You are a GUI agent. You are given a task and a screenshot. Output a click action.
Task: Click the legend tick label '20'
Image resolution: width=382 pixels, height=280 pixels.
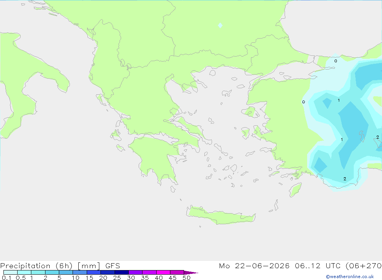[x=103, y=278]
